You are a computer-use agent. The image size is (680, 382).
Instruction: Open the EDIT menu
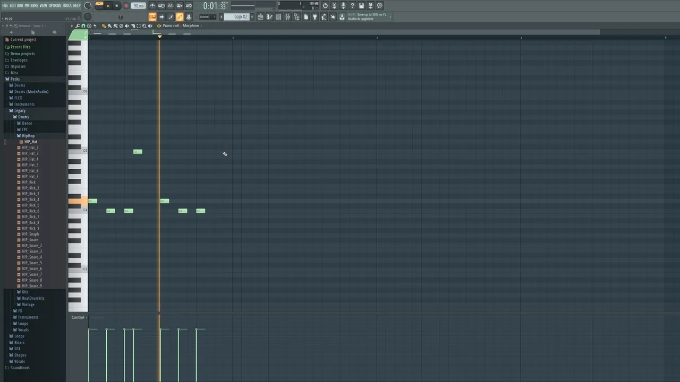13,5
